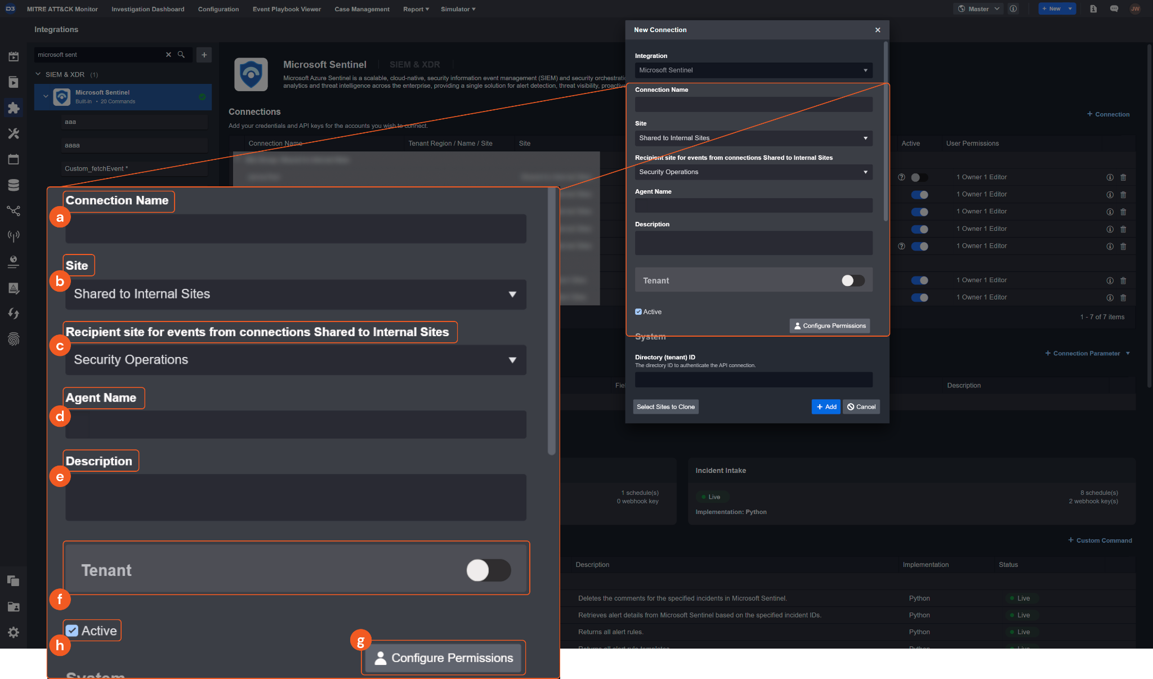This screenshot has width=1153, height=679.
Task: Click the wrench utilities sidebar icon
Action: click(x=14, y=133)
